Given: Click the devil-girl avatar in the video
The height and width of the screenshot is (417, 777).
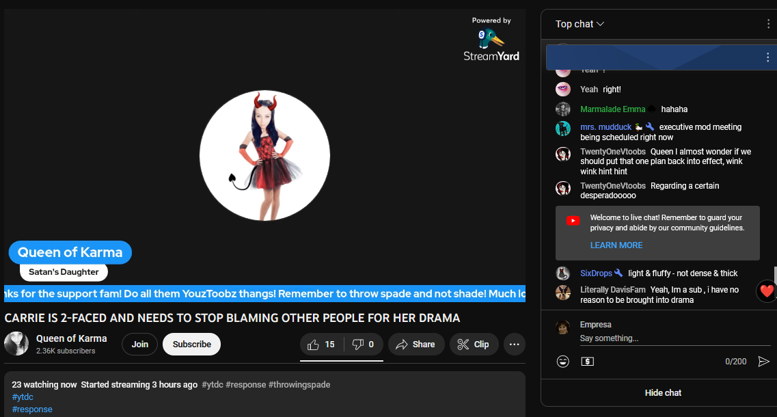Looking at the screenshot, I should click(x=264, y=155).
